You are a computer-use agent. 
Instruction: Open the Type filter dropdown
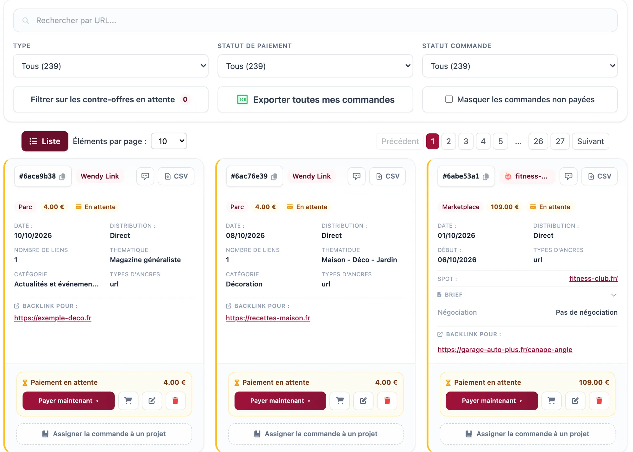(x=111, y=66)
